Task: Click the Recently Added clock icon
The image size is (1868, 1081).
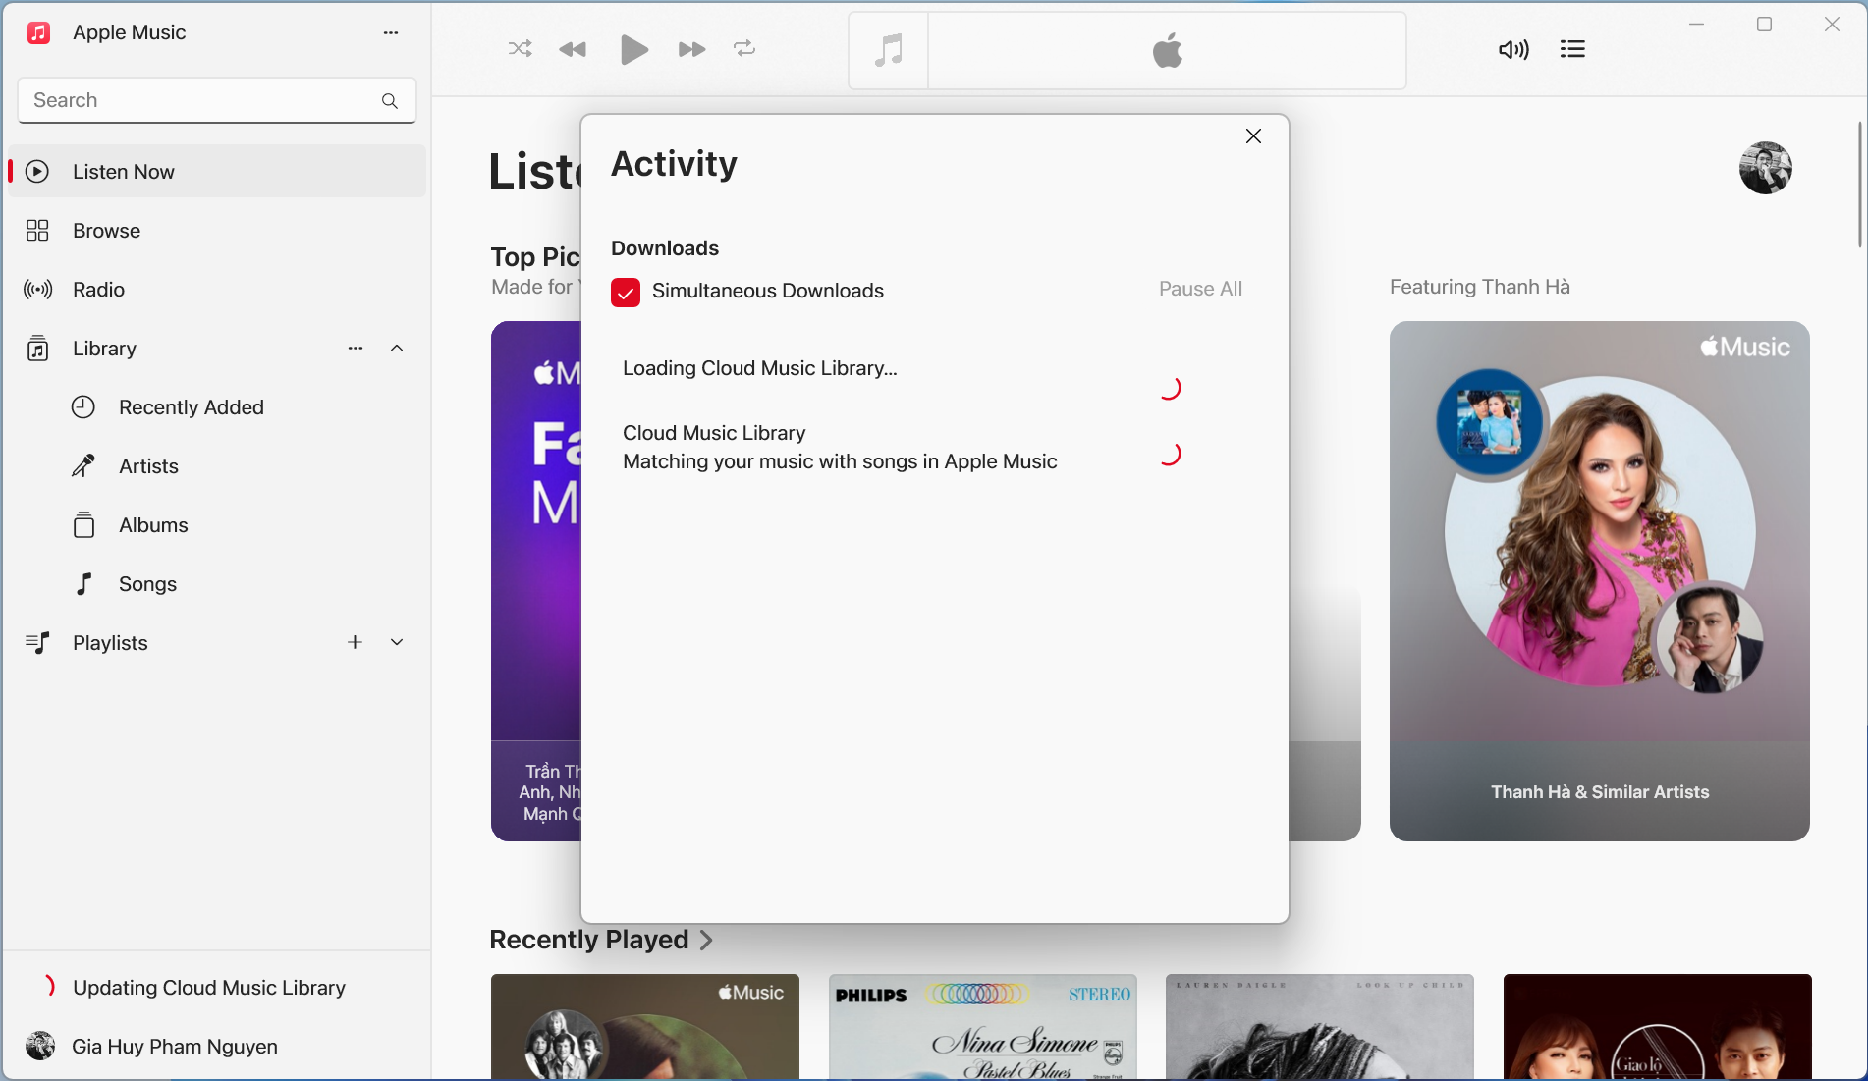Action: [83, 406]
